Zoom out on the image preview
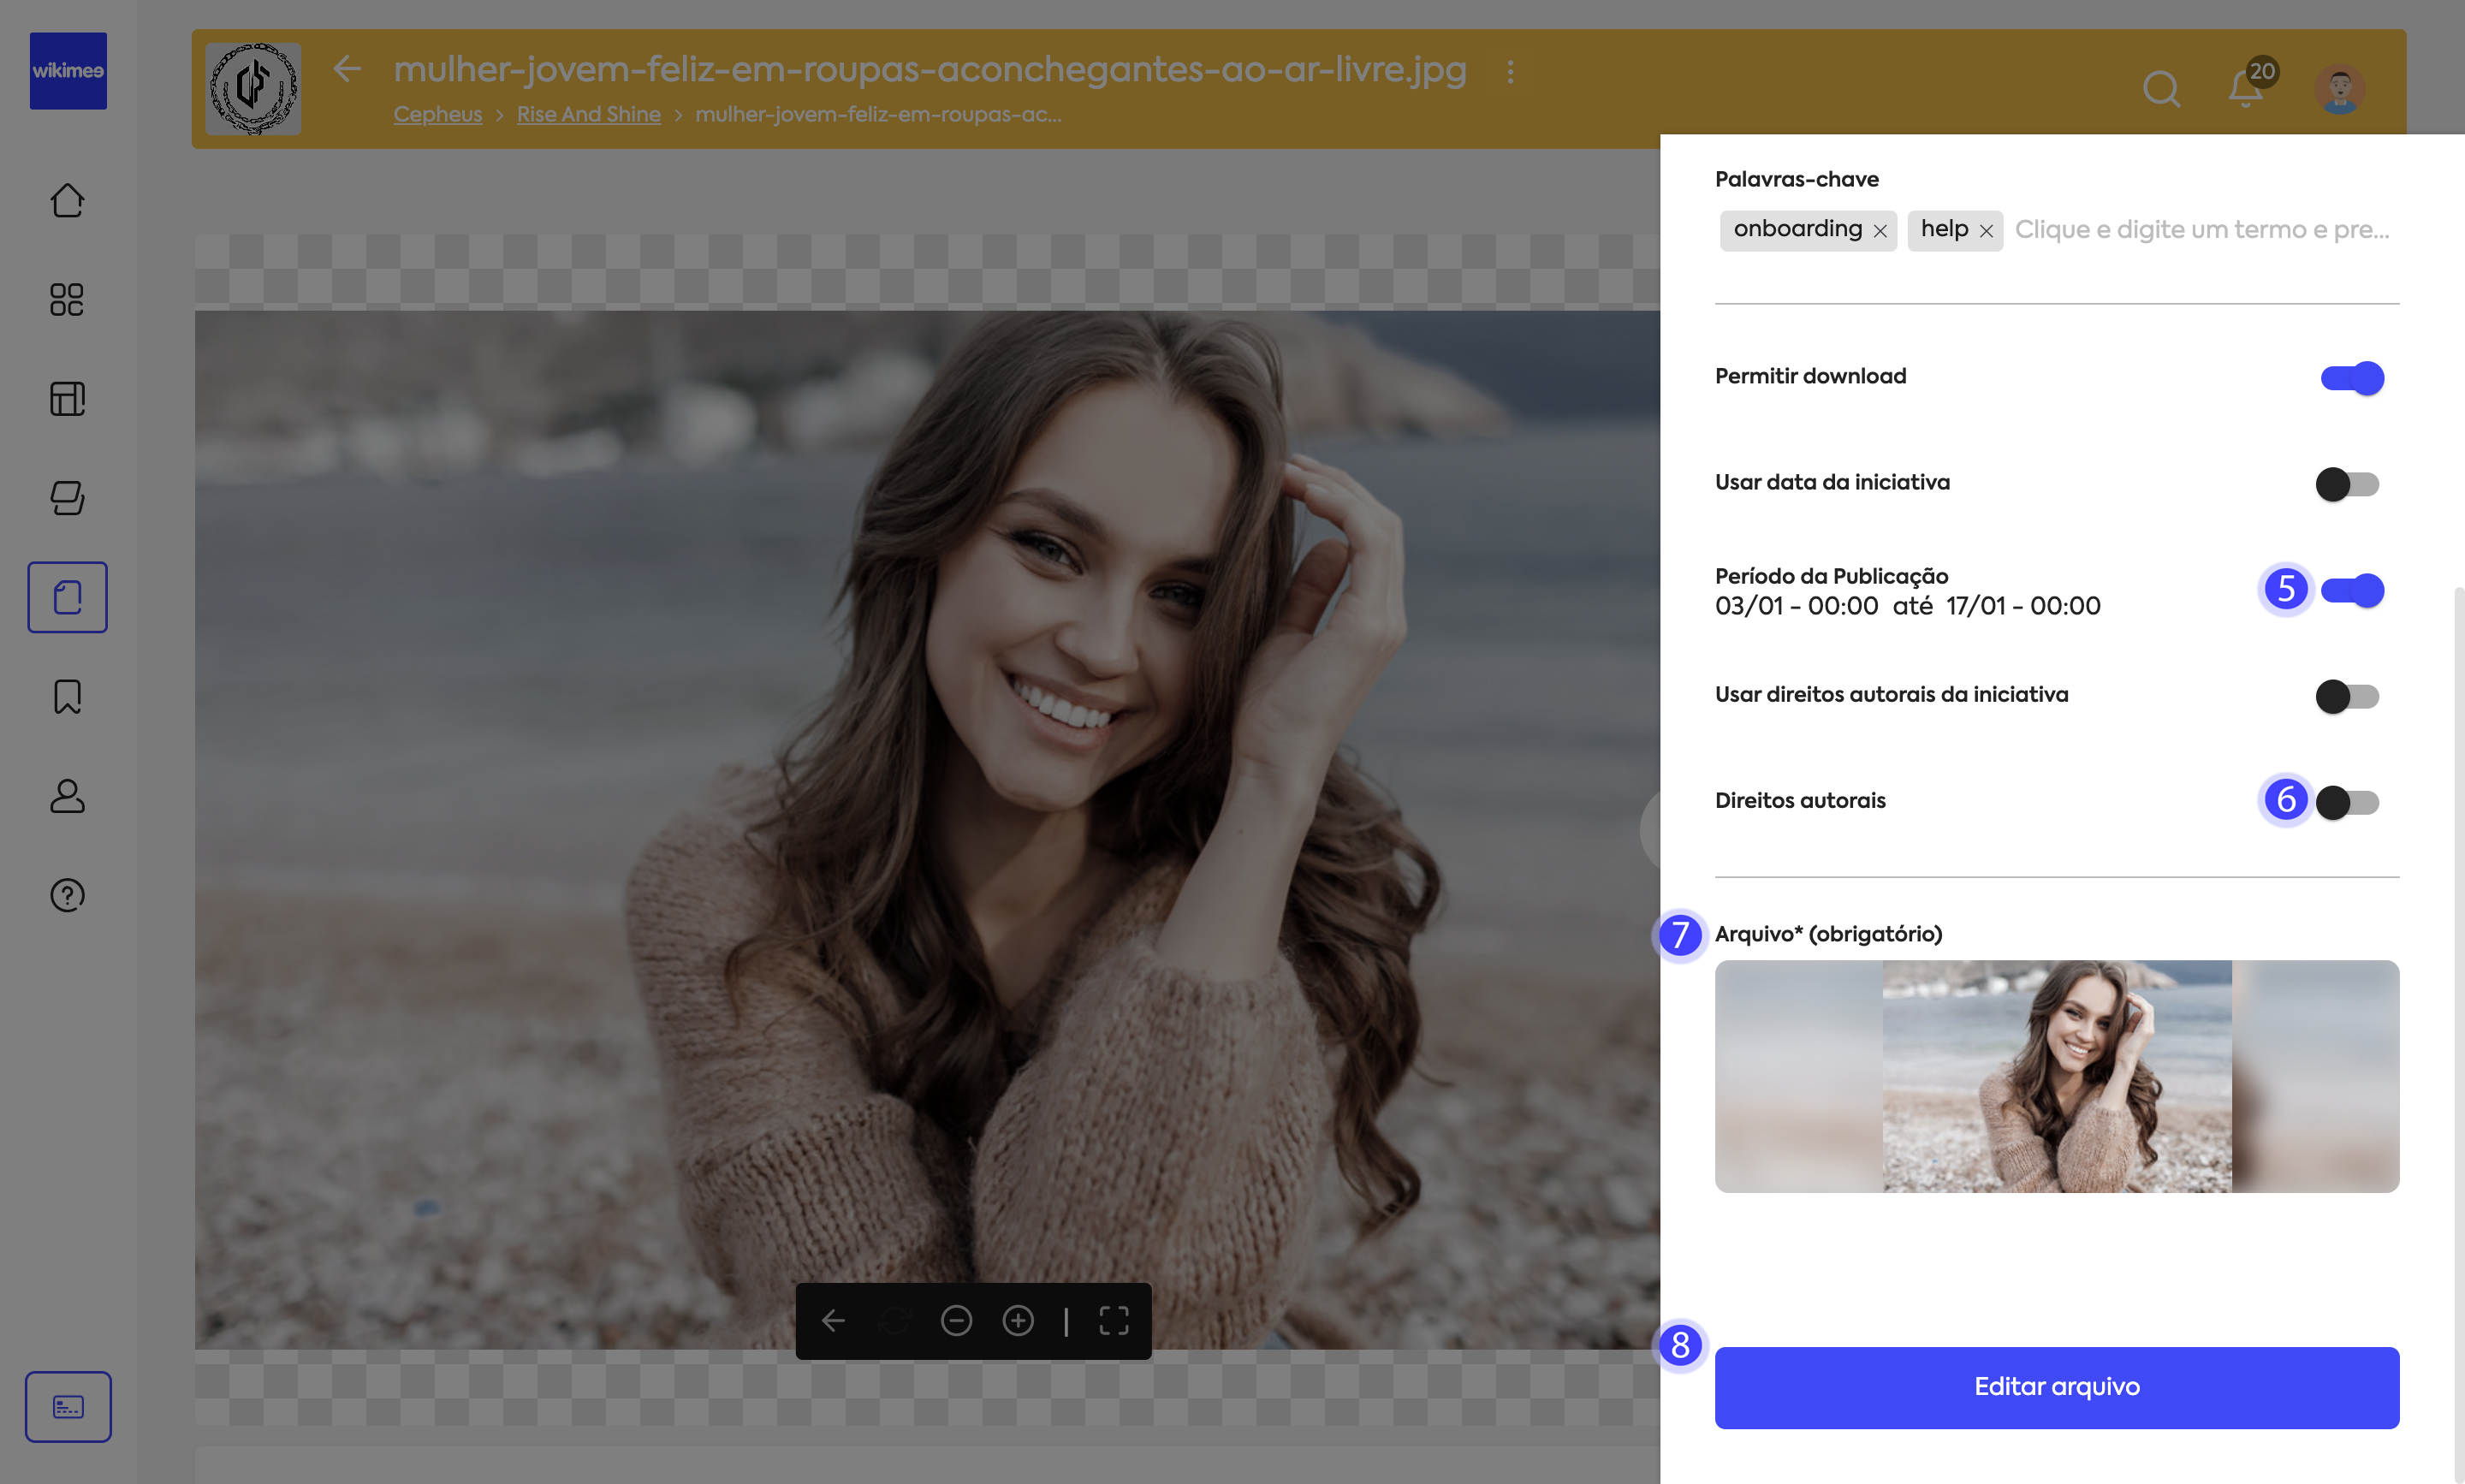This screenshot has height=1484, width=2465. pos(956,1321)
